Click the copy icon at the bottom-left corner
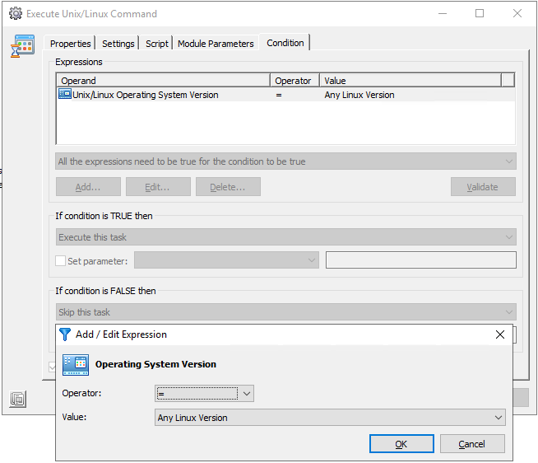 click(18, 400)
